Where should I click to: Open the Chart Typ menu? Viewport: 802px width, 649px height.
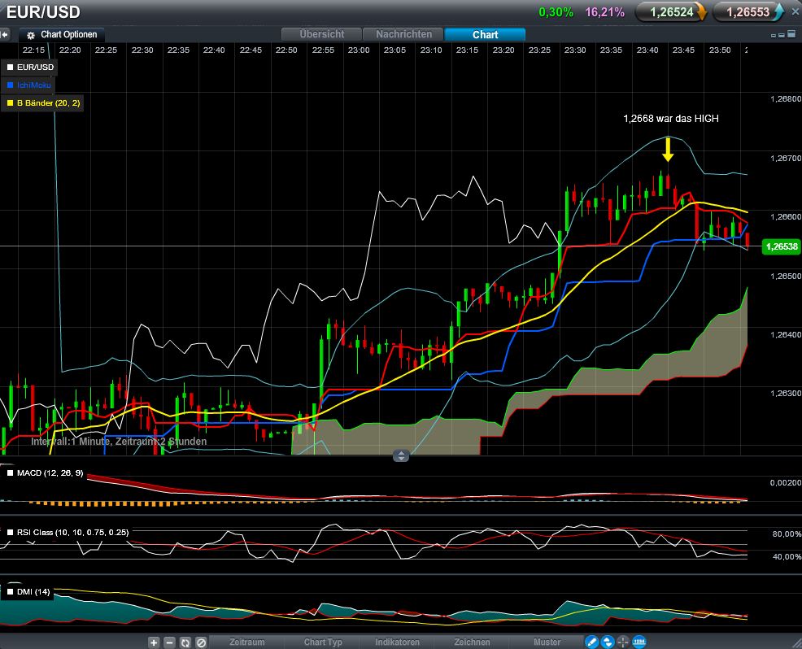coord(323,642)
